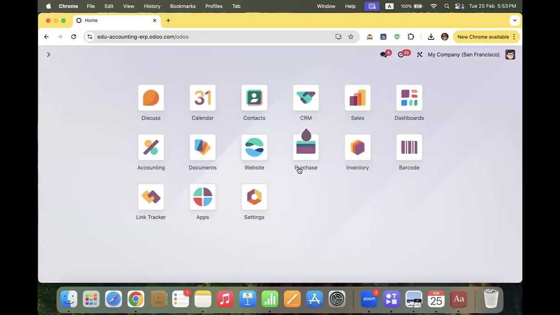Open the Chrome tab search dropdown
The height and width of the screenshot is (315, 560).
(514, 20)
